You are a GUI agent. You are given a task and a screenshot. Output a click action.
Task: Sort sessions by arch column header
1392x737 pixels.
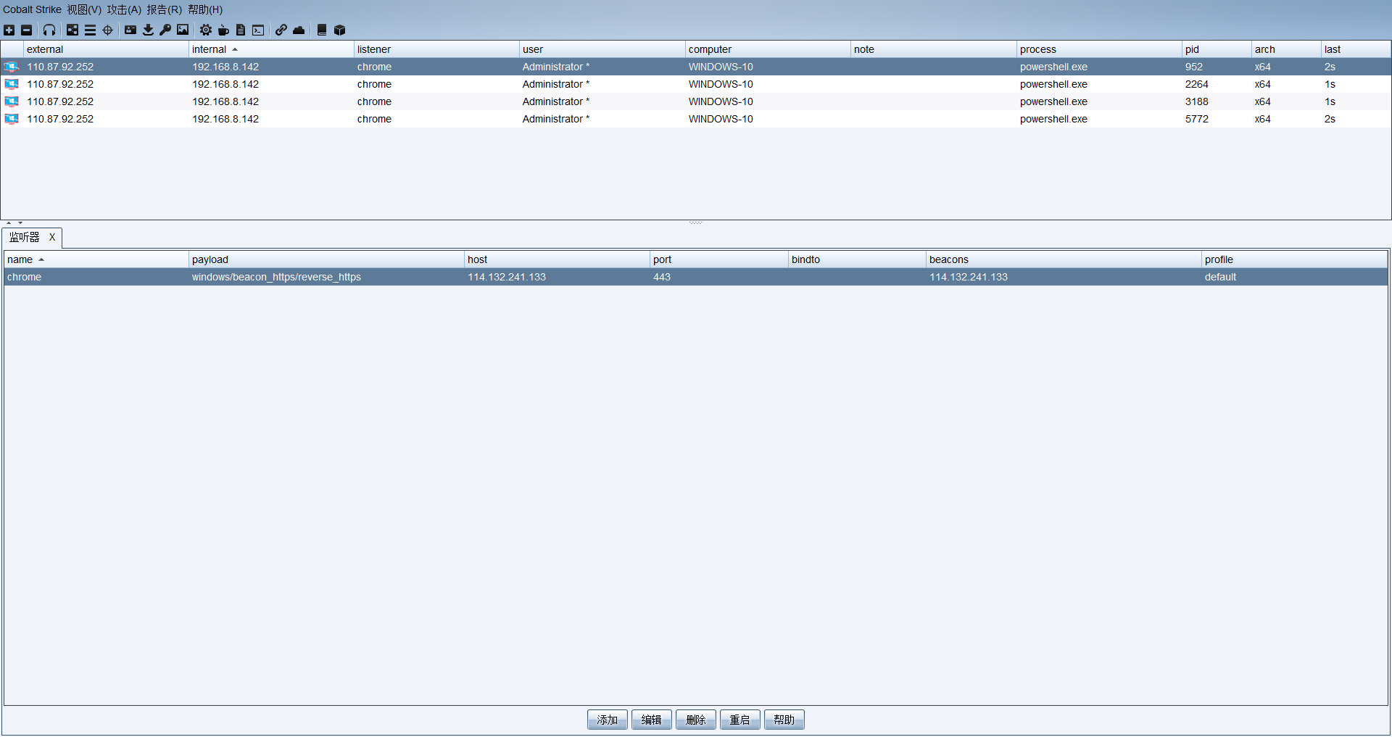pyautogui.click(x=1286, y=49)
